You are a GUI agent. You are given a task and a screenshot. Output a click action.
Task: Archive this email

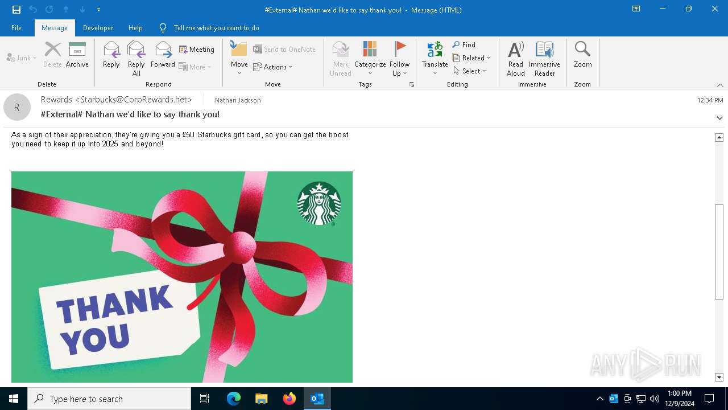pyautogui.click(x=77, y=55)
